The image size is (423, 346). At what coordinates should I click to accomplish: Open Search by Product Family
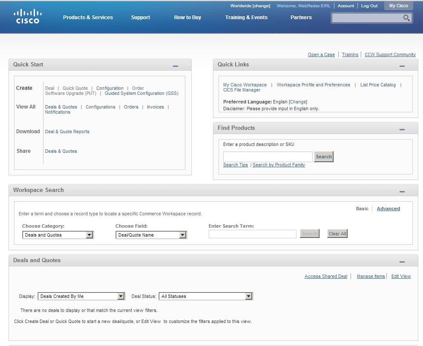279,165
